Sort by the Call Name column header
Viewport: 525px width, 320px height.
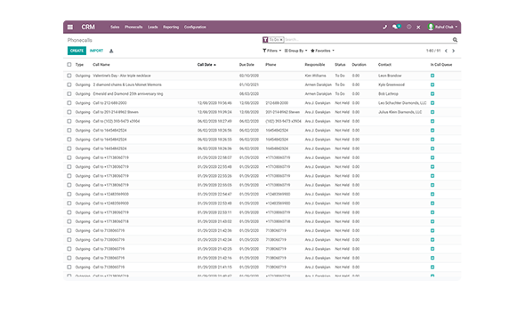point(101,65)
